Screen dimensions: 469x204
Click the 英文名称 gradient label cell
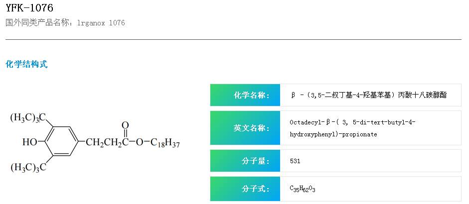click(x=245, y=128)
